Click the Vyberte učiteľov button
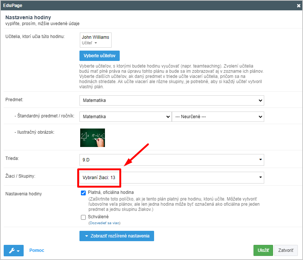The height and width of the screenshot is (260, 303). (99, 56)
